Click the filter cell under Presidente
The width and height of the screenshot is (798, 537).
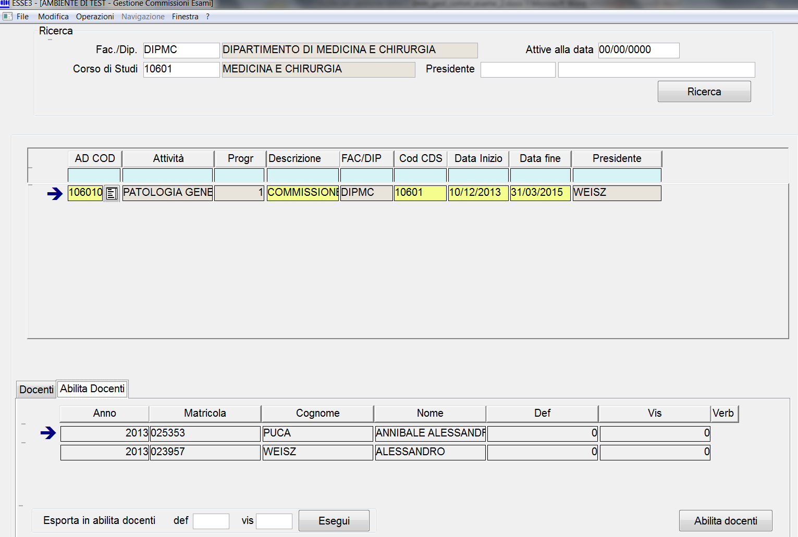617,175
